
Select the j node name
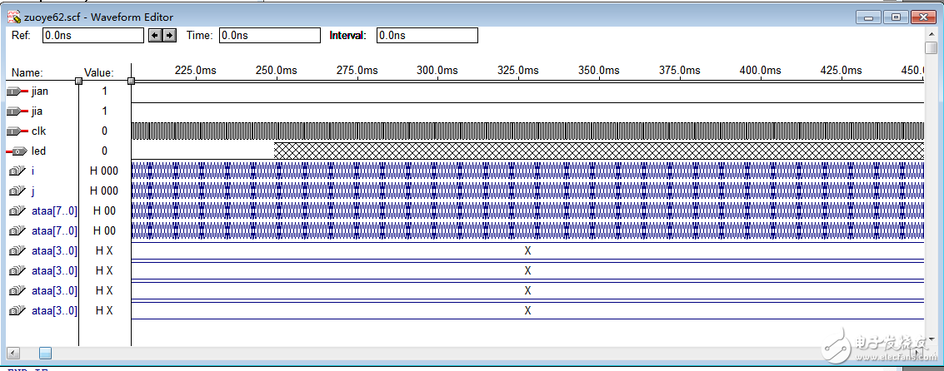(32, 190)
